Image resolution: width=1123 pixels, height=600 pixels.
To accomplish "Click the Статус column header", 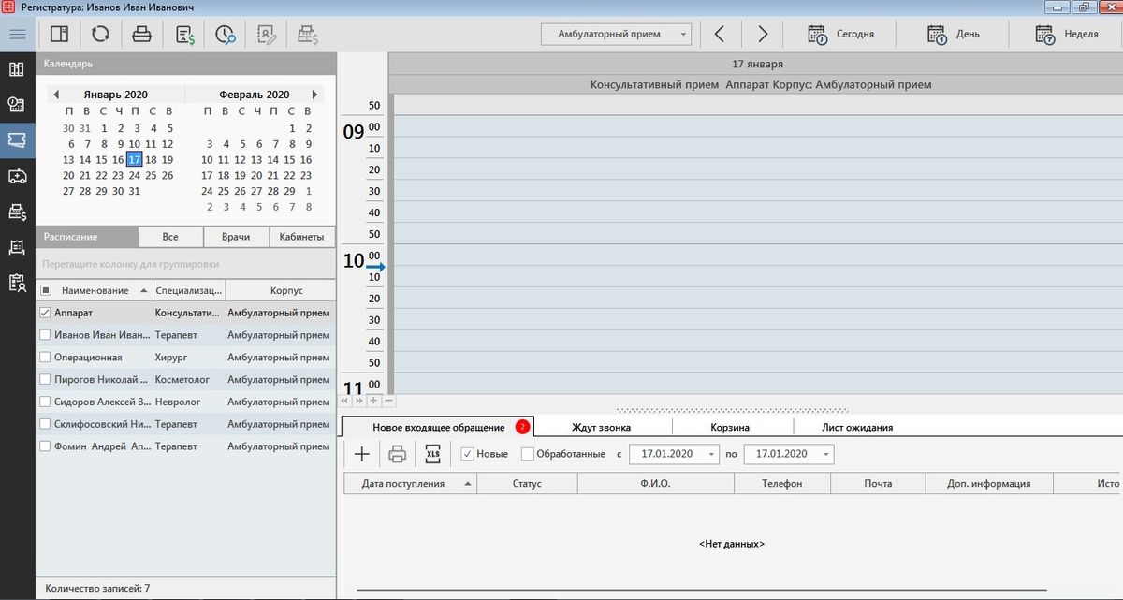I will 527,484.
